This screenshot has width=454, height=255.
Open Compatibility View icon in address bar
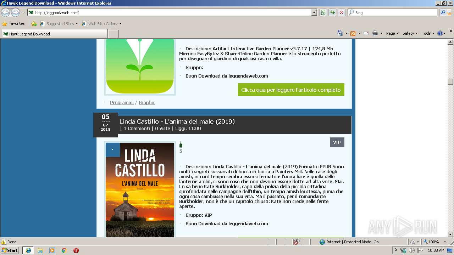pos(323,12)
